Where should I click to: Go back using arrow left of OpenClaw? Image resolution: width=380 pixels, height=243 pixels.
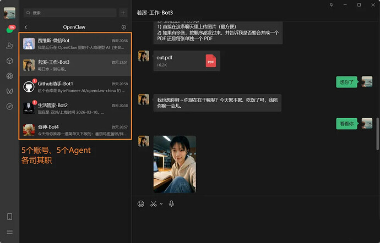pyautogui.click(x=26, y=27)
